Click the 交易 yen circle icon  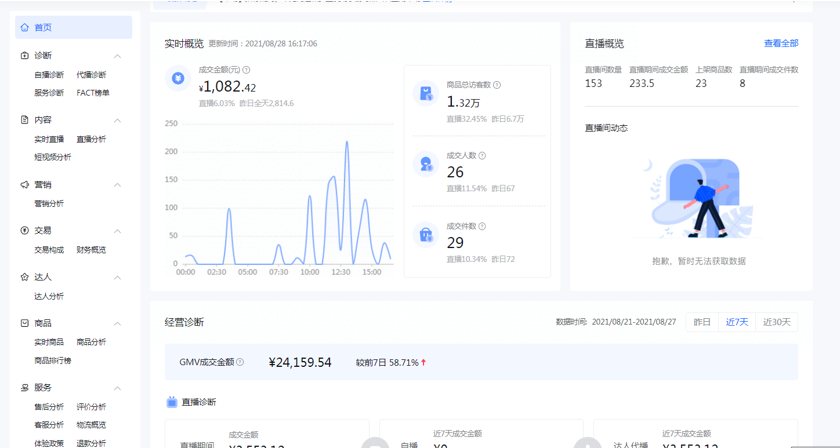[24, 231]
